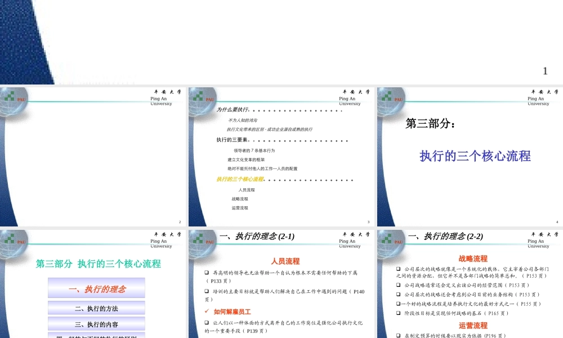Click the 二、执行的方法 button
563x338 pixels.
pyautogui.click(x=97, y=308)
